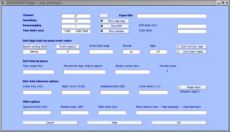230x132 pixels.
Task: Confirm the dialog with OK
Action: tap(179, 123)
